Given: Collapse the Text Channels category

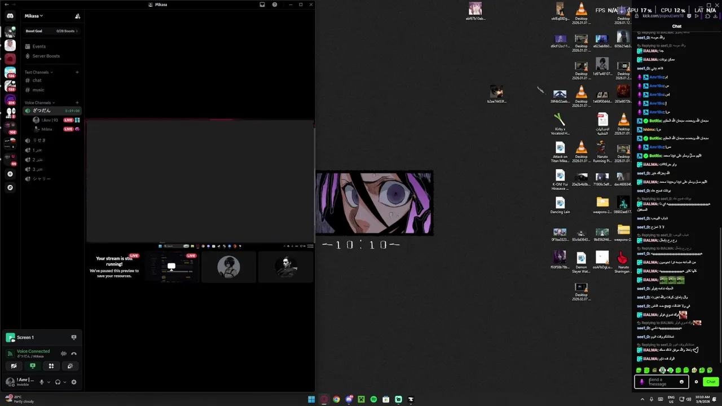Looking at the screenshot, I should pyautogui.click(x=38, y=72).
